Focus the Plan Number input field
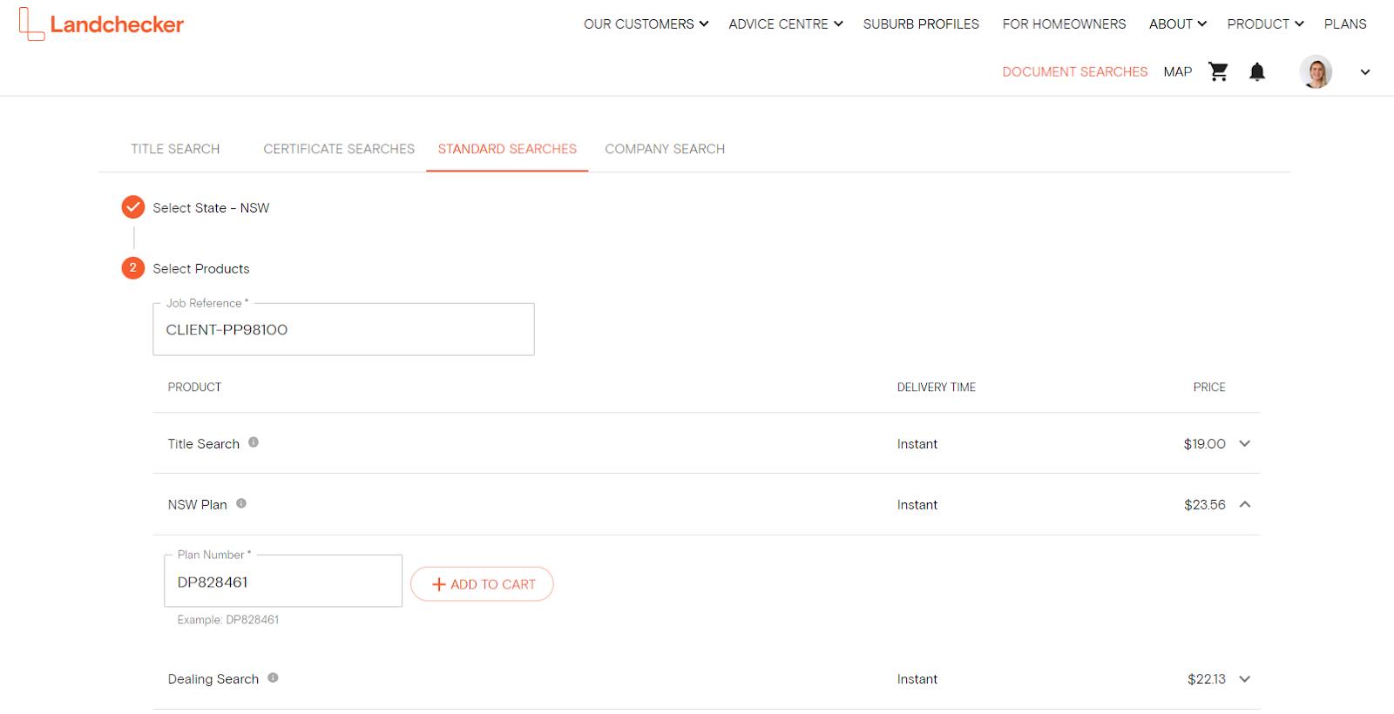Viewport: 1394px width, 714px height. click(283, 581)
